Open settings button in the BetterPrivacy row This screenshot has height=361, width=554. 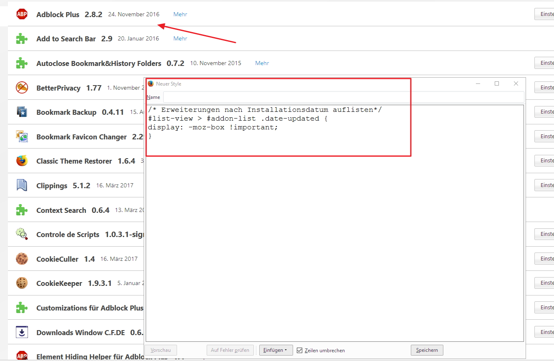(544, 88)
